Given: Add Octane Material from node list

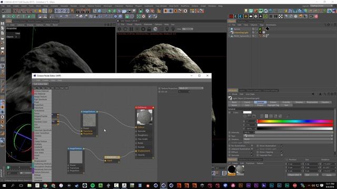Looking at the screenshot, I should point(42,91).
